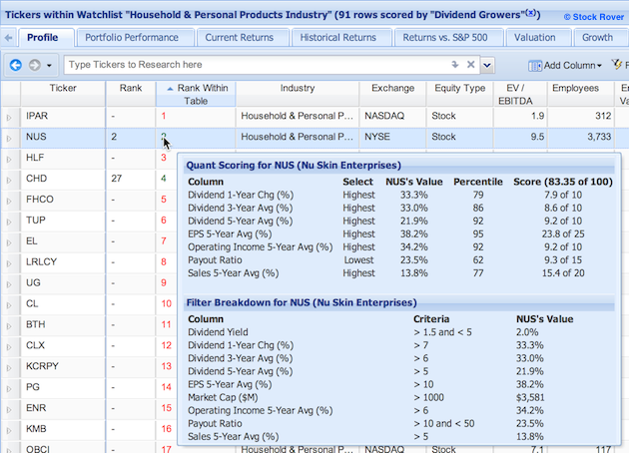Expand the KMB row triangle

9,430
